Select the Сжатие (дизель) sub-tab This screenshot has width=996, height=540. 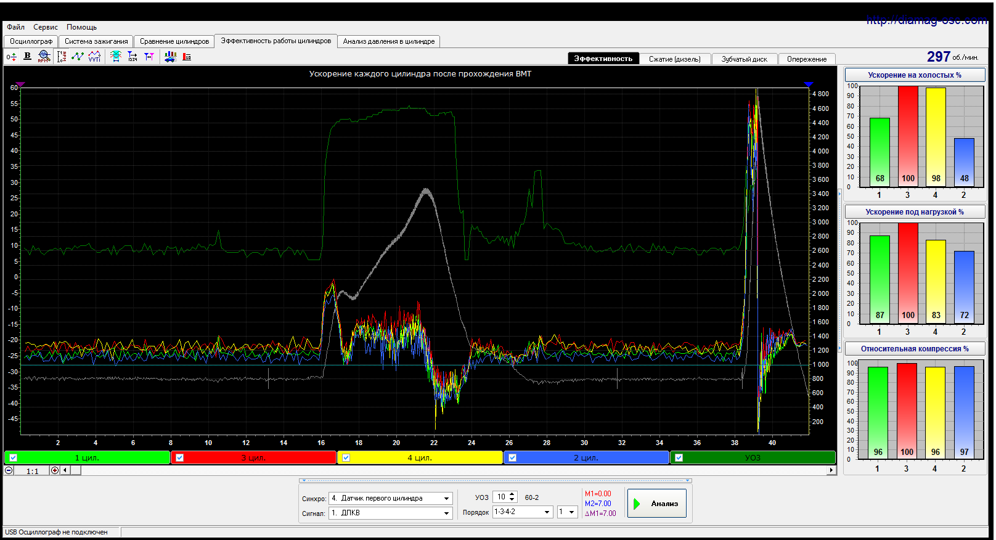[x=675, y=59]
